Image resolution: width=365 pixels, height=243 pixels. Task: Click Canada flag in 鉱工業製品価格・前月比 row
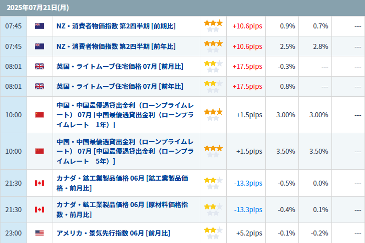(x=40, y=183)
